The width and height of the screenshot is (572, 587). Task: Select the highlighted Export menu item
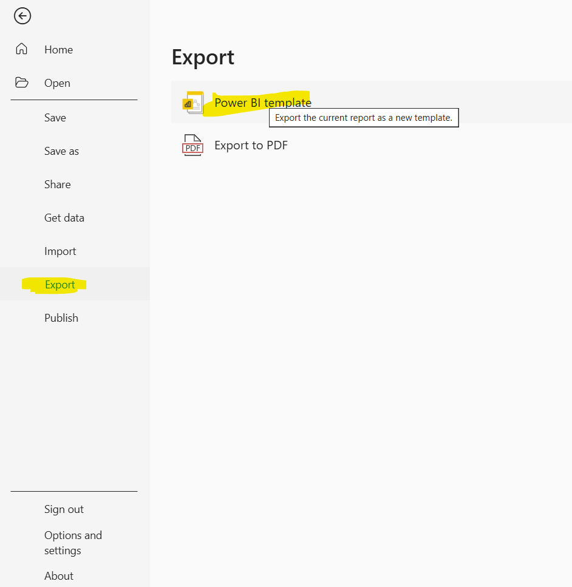point(60,285)
